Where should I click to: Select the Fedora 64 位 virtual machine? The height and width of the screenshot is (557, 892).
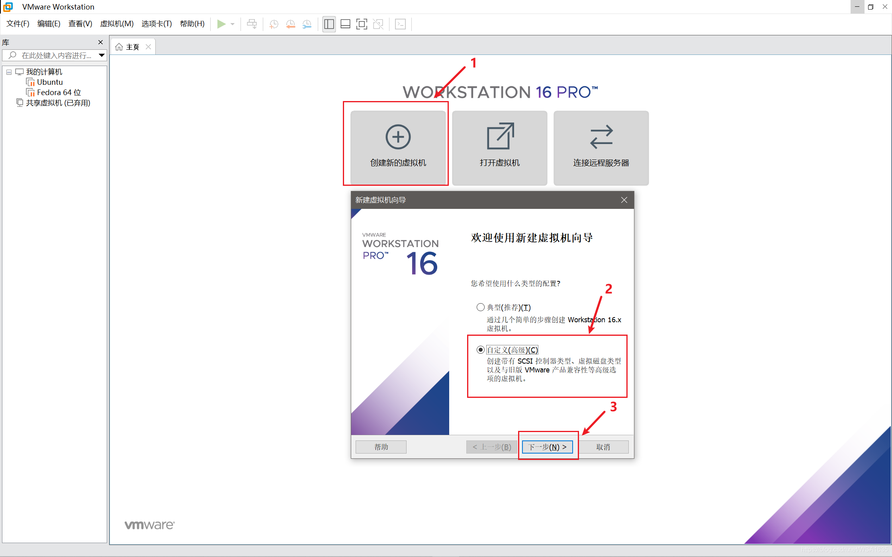tap(59, 93)
